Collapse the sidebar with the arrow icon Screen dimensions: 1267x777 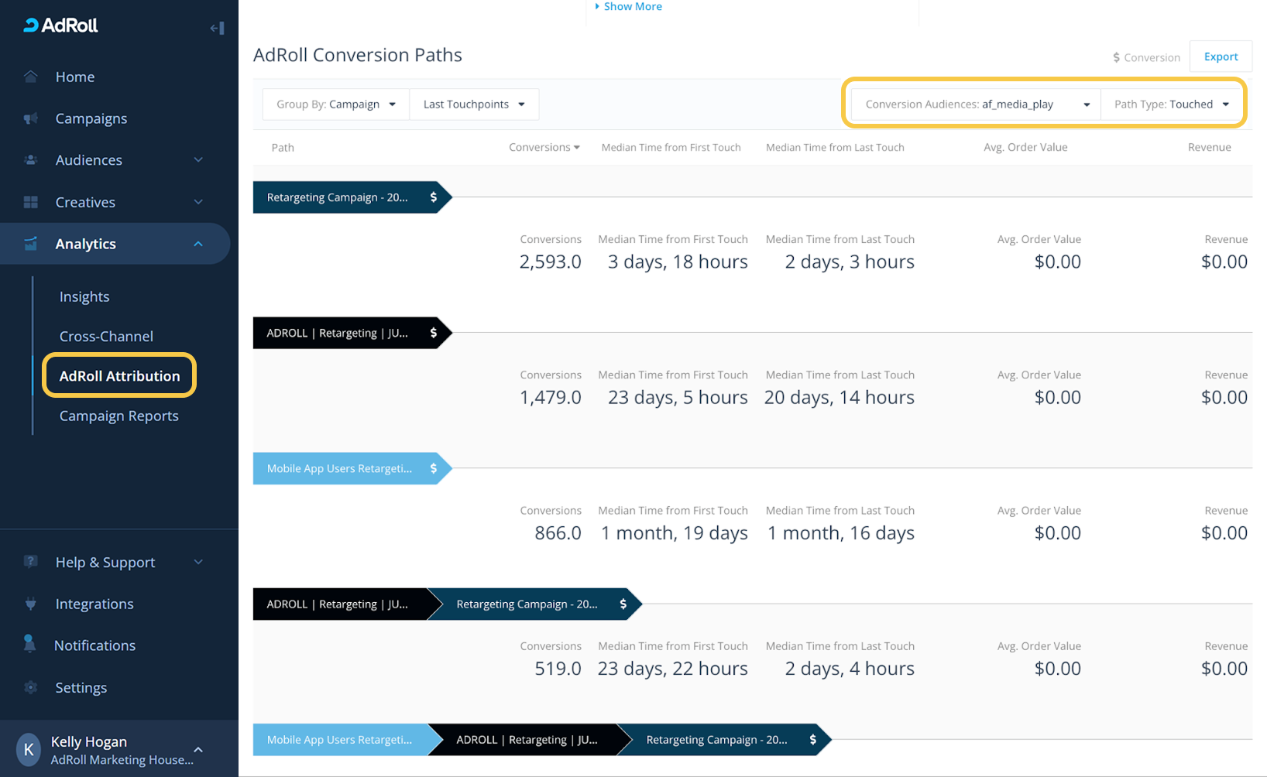click(217, 28)
